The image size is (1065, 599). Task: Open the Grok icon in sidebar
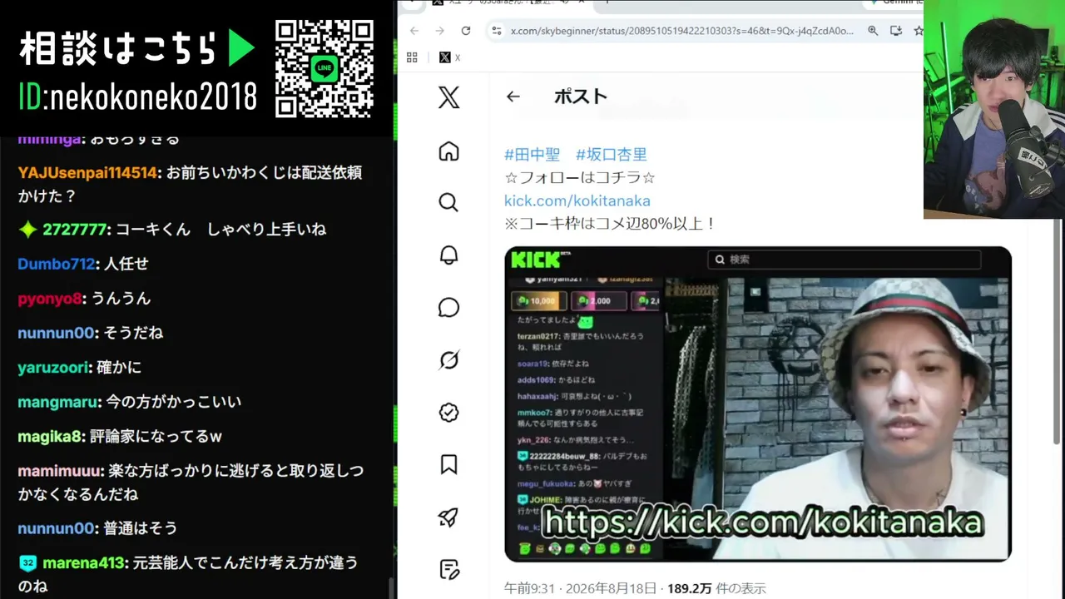pyautogui.click(x=448, y=360)
